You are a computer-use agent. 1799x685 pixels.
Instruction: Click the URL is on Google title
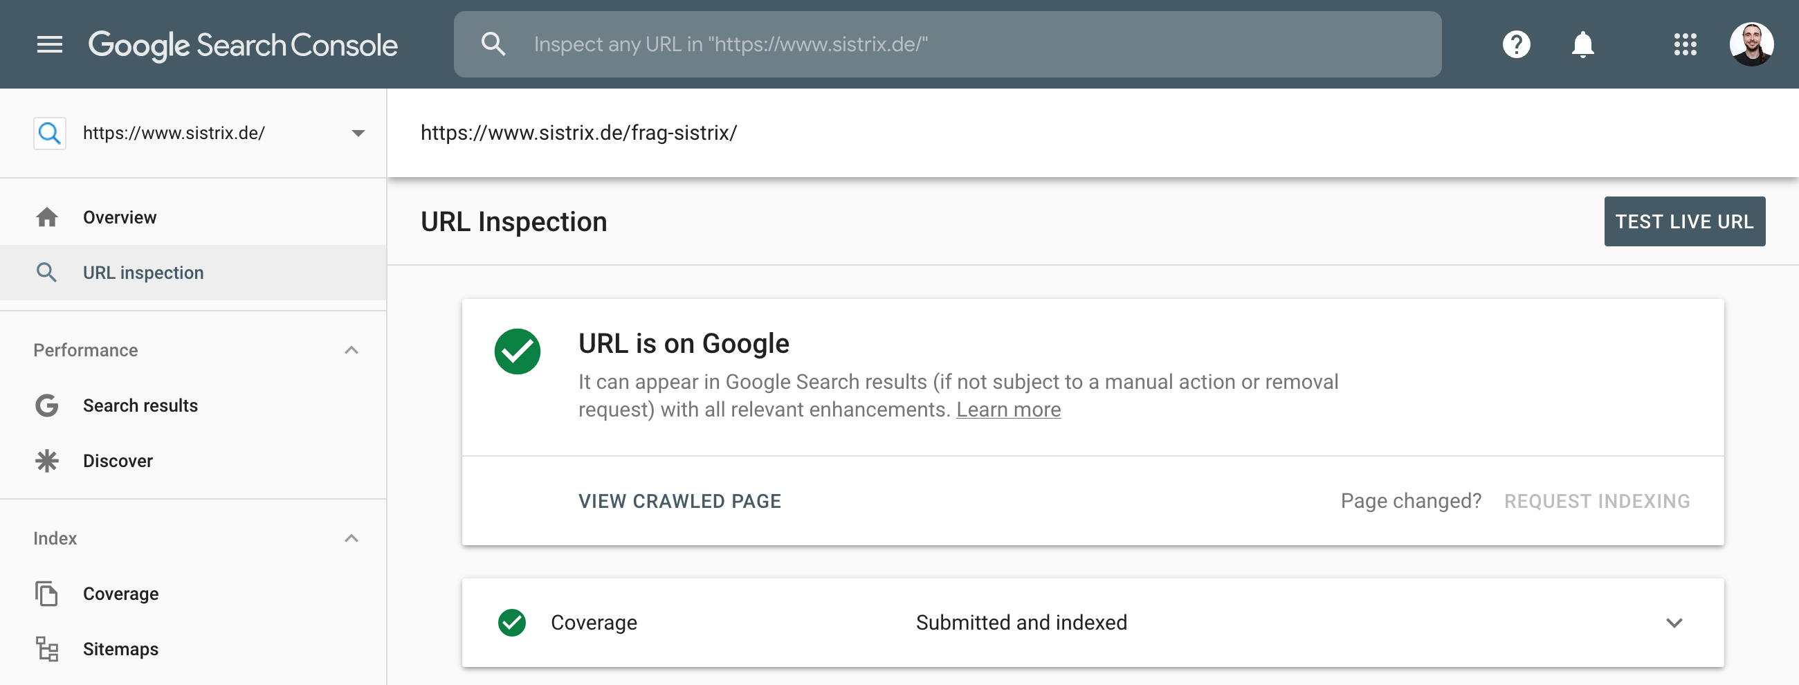(684, 344)
